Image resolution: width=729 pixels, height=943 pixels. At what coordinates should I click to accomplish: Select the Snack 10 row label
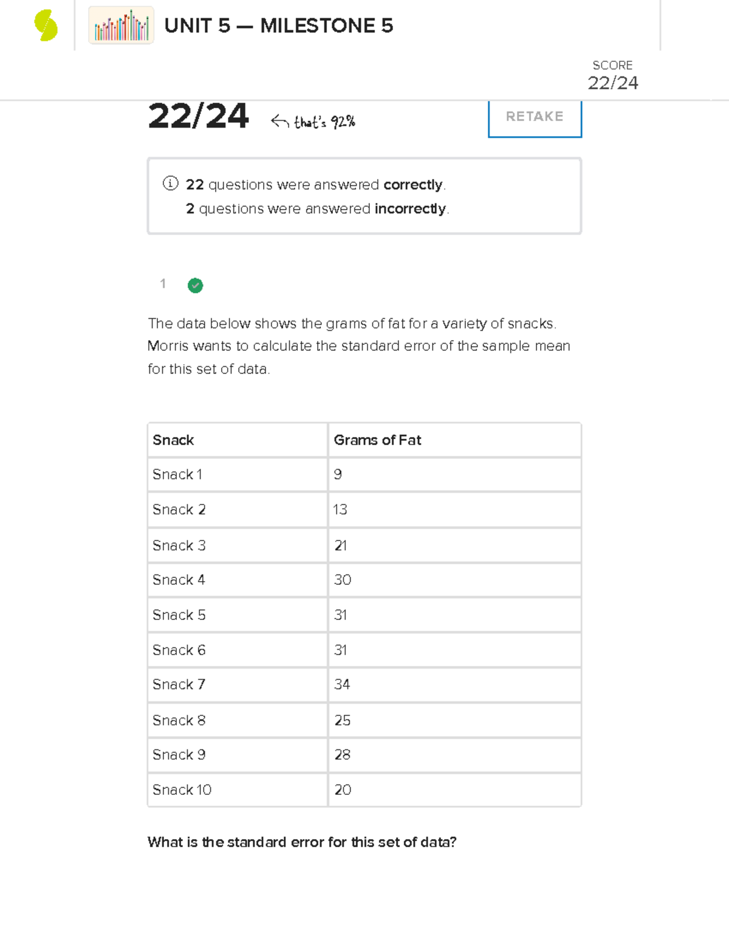(x=182, y=789)
